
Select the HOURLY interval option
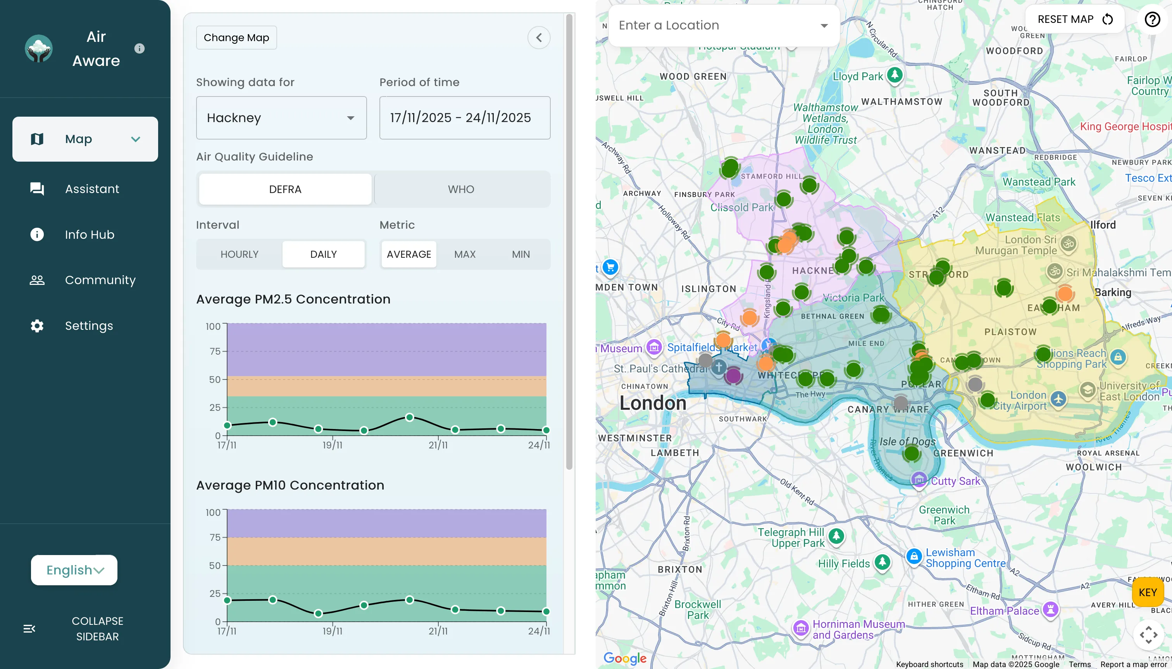[x=240, y=254]
